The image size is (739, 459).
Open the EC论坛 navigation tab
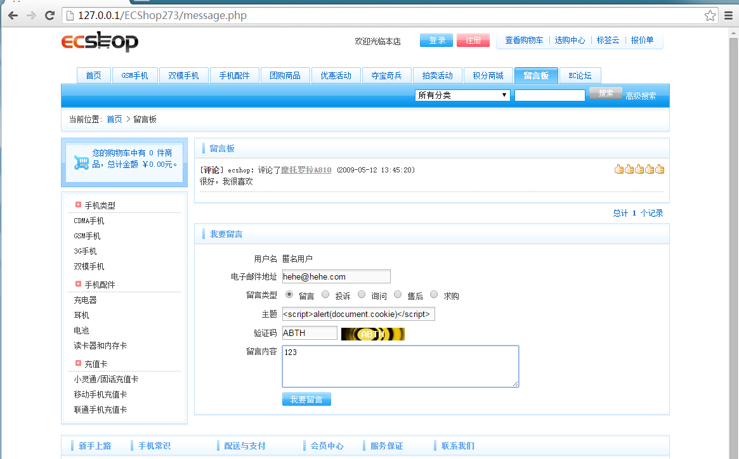point(580,75)
